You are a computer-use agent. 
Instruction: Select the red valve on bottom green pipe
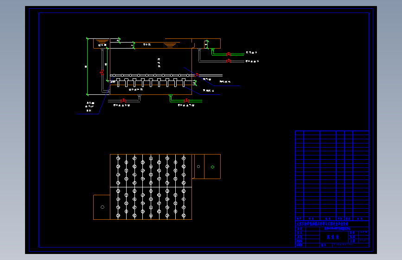point(186,100)
